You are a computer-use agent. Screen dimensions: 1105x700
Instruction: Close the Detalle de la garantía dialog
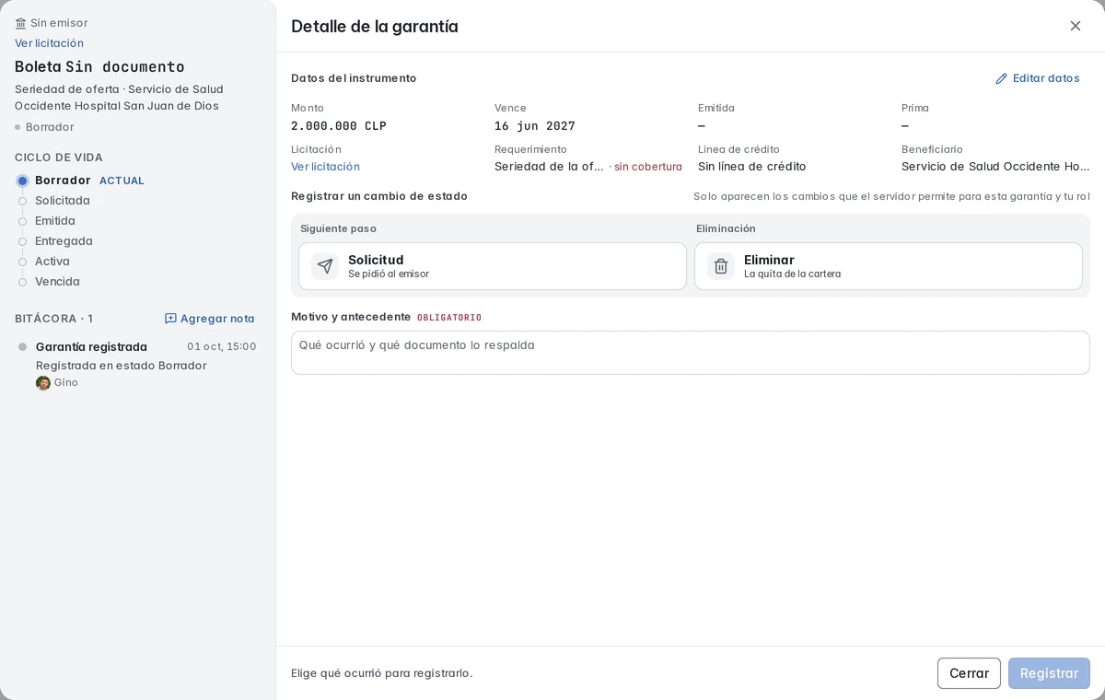click(x=1076, y=26)
